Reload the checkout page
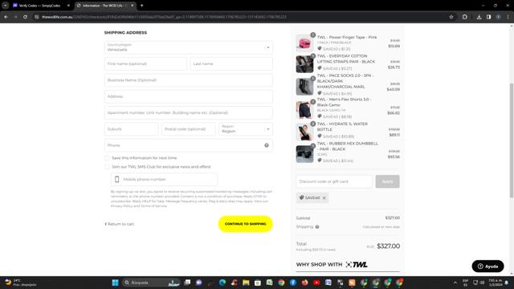Viewport: 514px width, 289px height. click(x=25, y=17)
